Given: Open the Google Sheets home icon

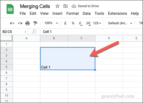Looking at the screenshot, I should (x=10, y=9).
